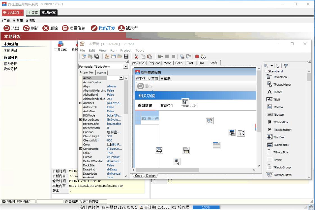Image resolution: width=315 pixels, height=210 pixels.
Task: Select TRadioGroup component in palette
Action: pyautogui.click(x=279, y=167)
